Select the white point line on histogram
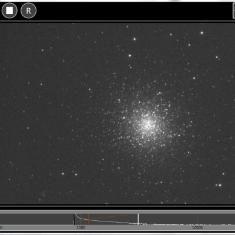This screenshot has width=235, height=235. click(x=138, y=219)
